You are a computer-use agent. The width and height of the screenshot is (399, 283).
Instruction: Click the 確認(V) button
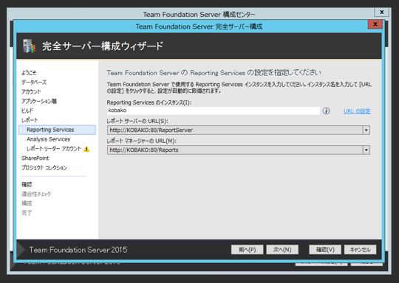coord(325,250)
